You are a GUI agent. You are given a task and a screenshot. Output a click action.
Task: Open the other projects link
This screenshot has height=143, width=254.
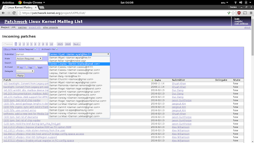tap(50, 27)
